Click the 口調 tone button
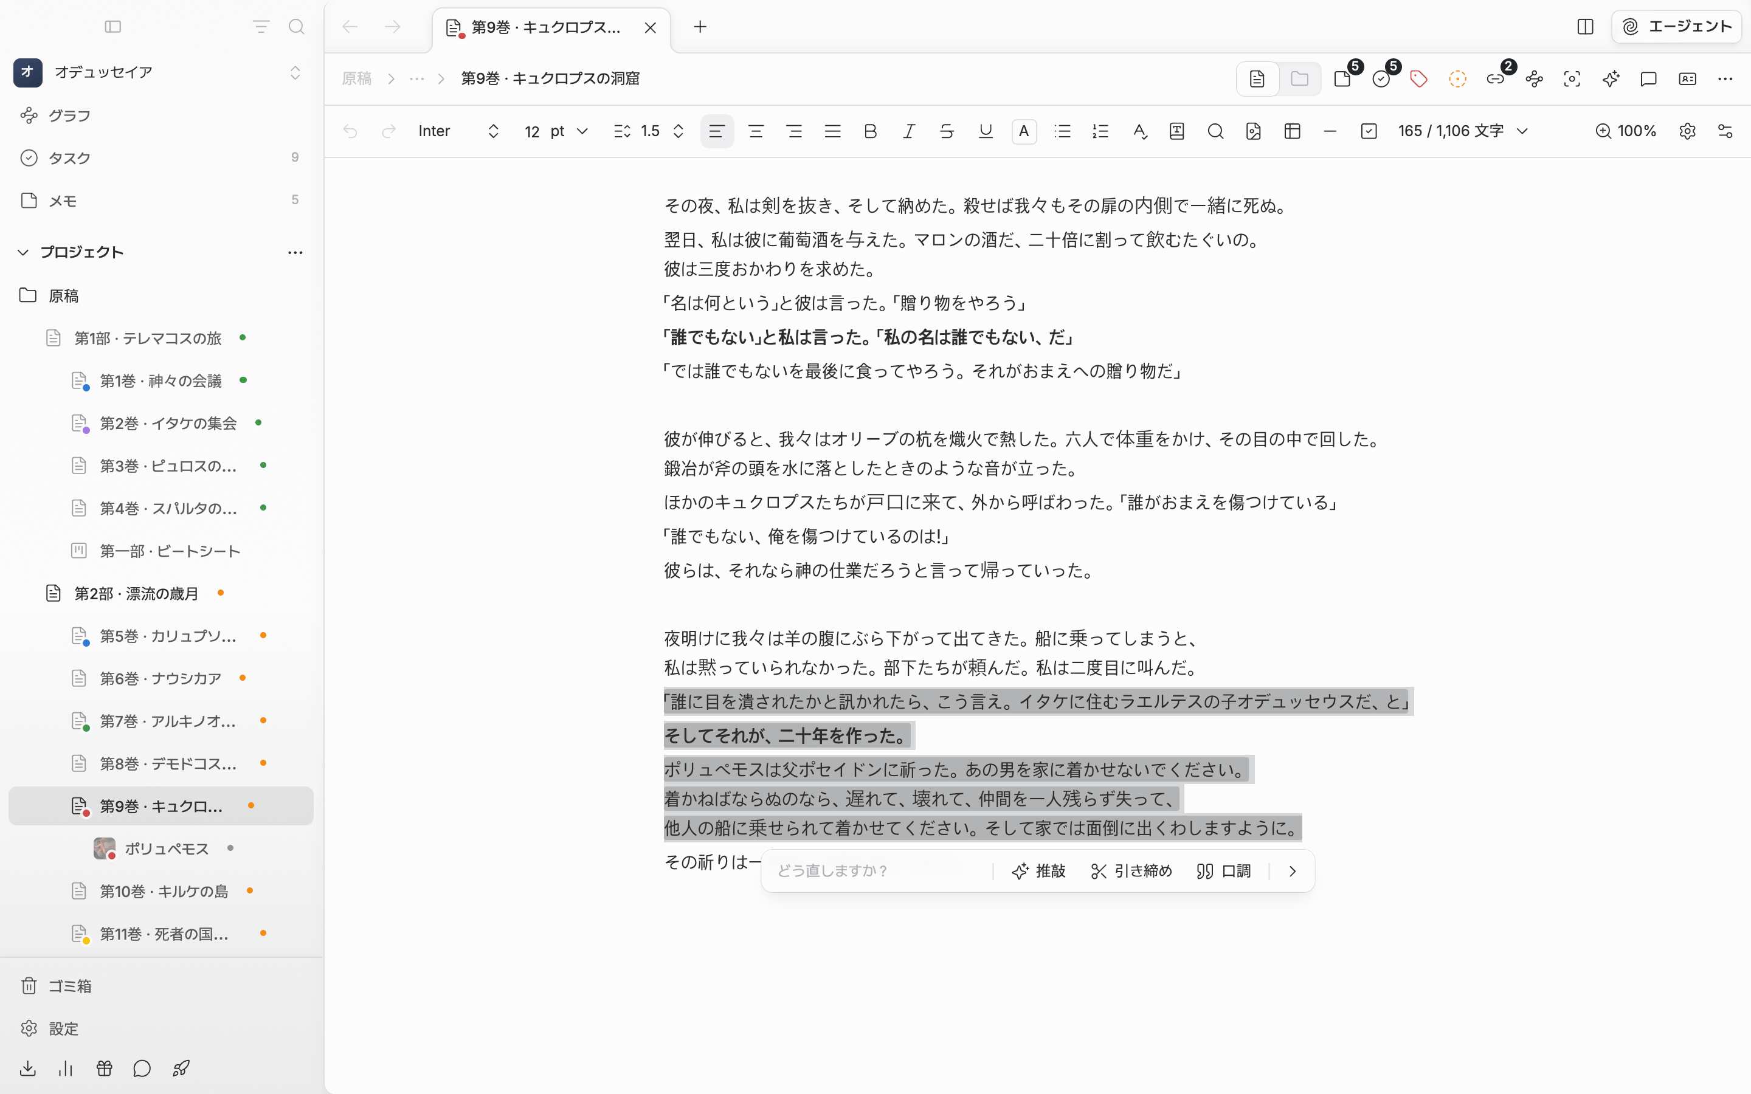Image resolution: width=1751 pixels, height=1094 pixels. (1223, 871)
